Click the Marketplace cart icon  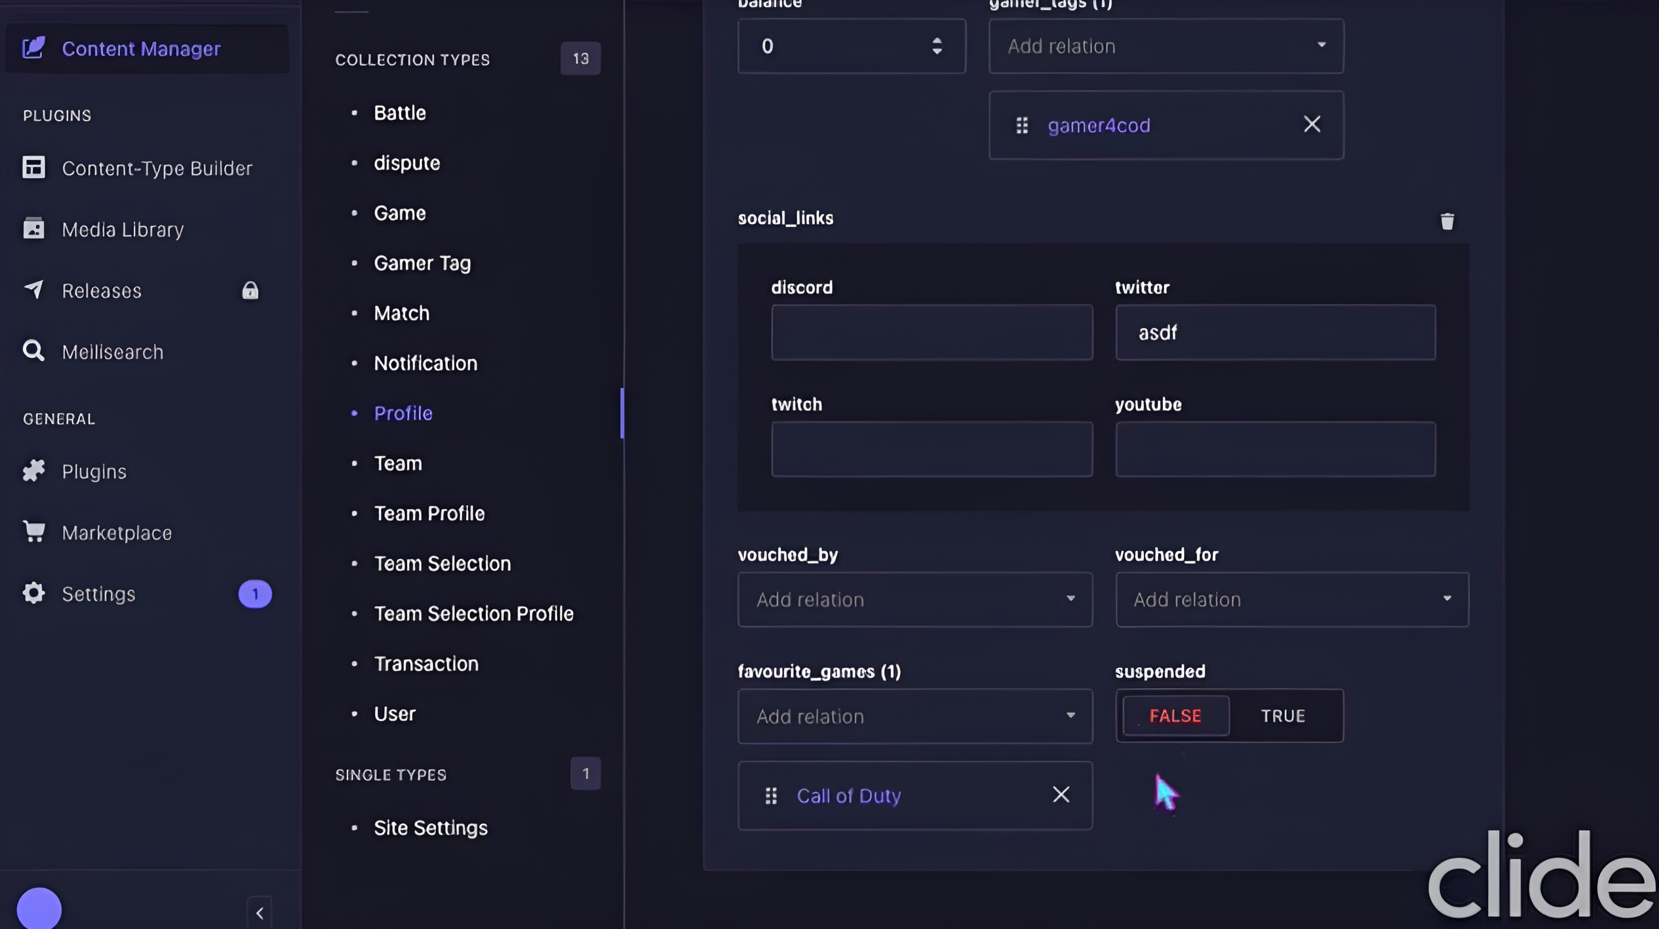(x=34, y=532)
